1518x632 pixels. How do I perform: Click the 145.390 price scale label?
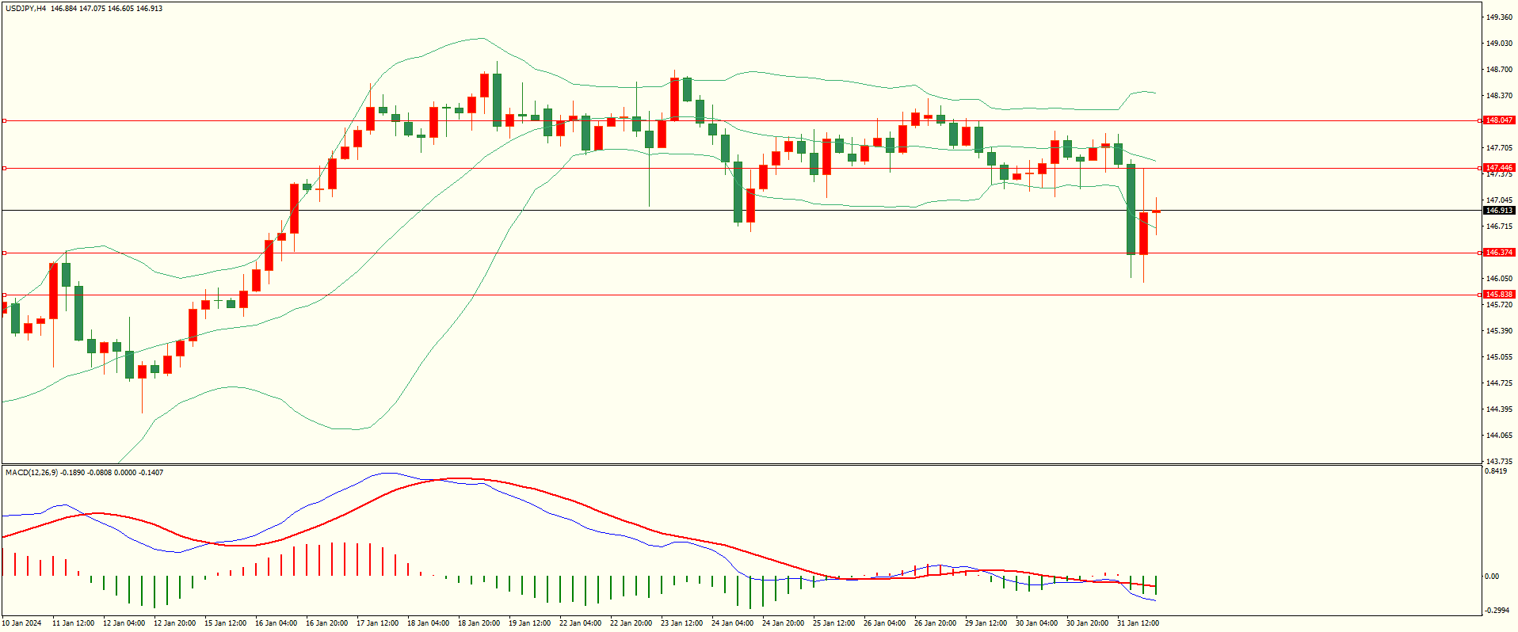click(1499, 331)
